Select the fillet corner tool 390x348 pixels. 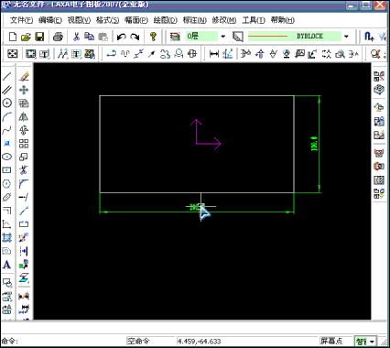24,183
